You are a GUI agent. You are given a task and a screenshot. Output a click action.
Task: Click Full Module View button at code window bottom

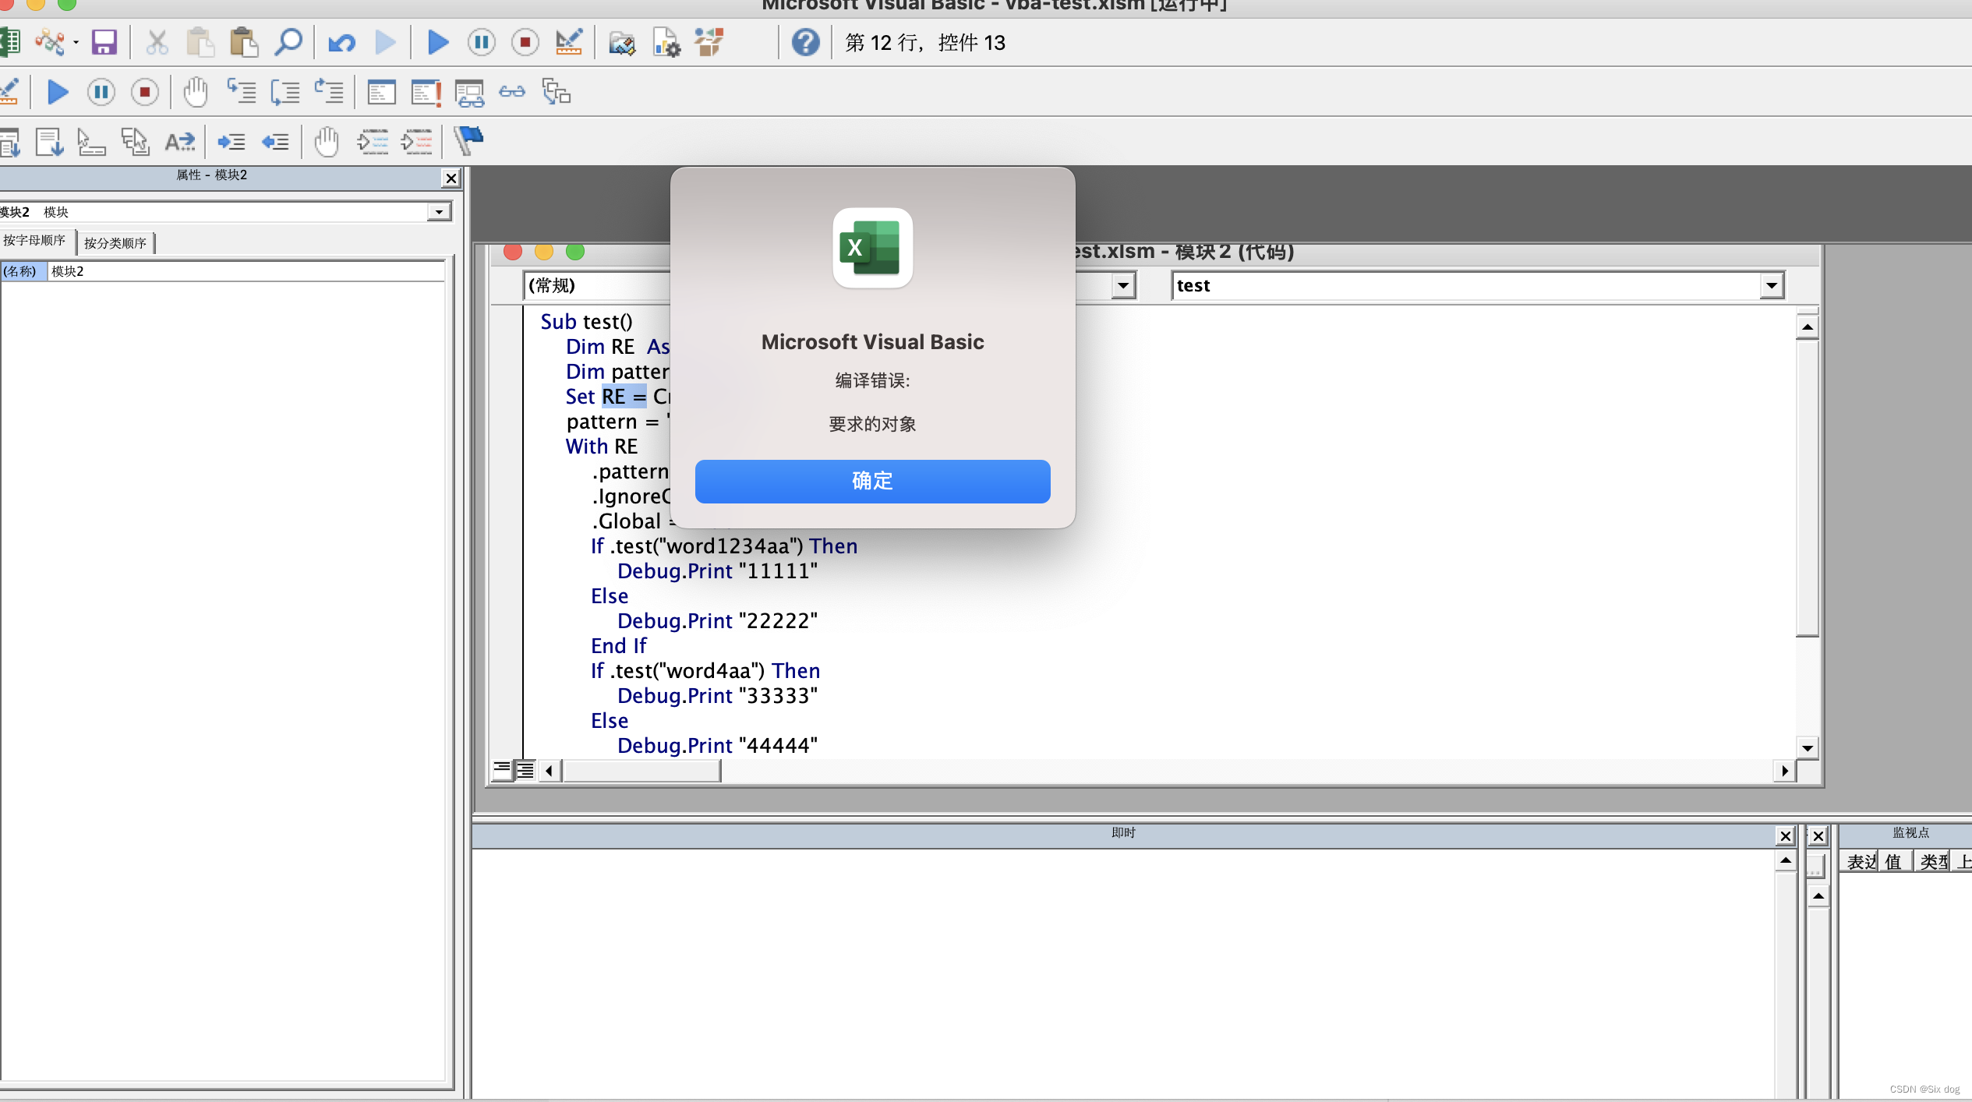click(525, 770)
